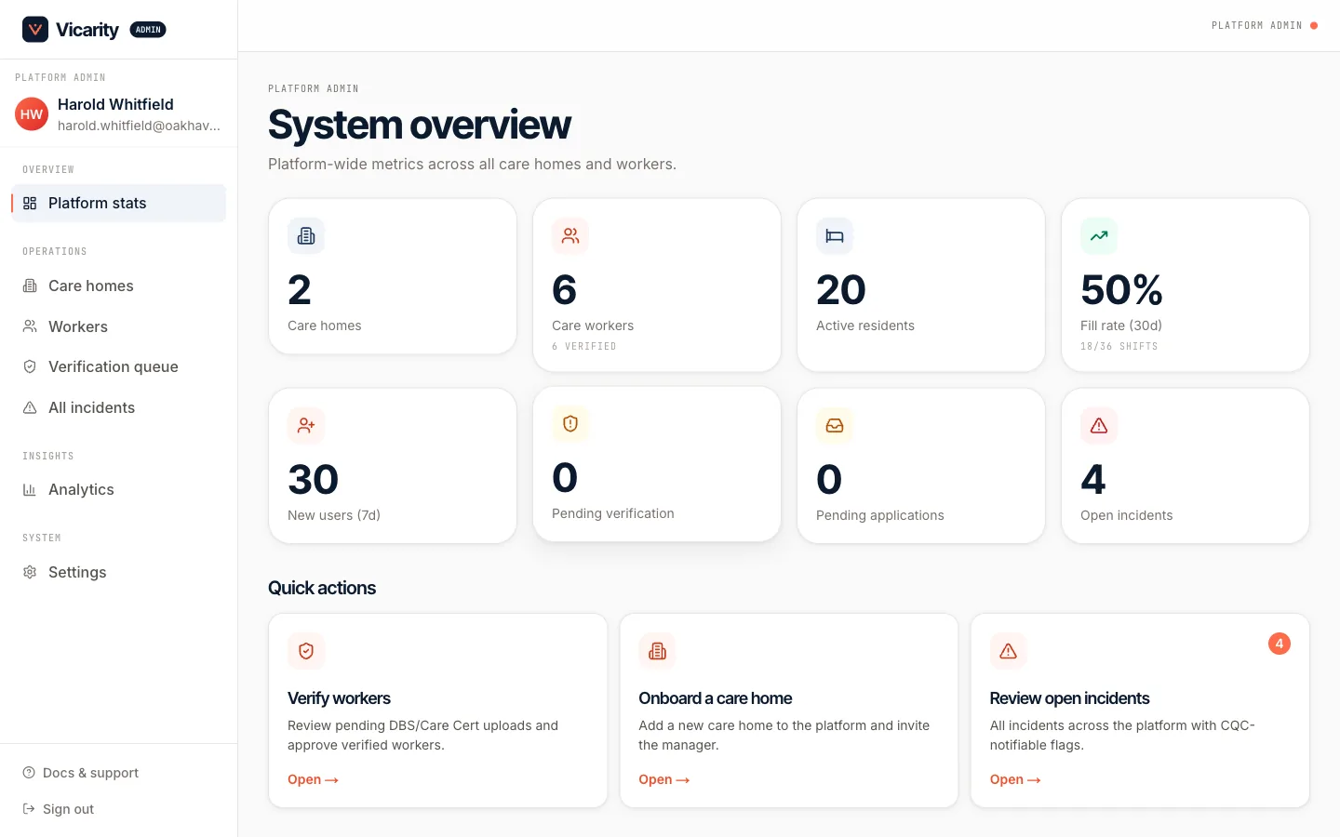Click the inbox icon on Pending applications card
Viewport: 1340px width, 837px height.
click(x=835, y=426)
